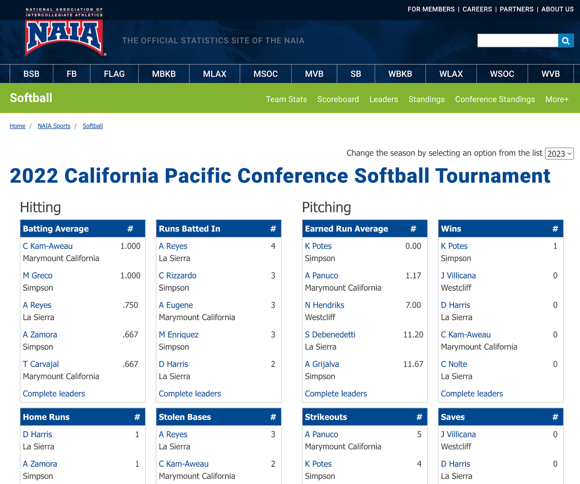Open the About Us link
Image resolution: width=580 pixels, height=484 pixels.
(558, 9)
